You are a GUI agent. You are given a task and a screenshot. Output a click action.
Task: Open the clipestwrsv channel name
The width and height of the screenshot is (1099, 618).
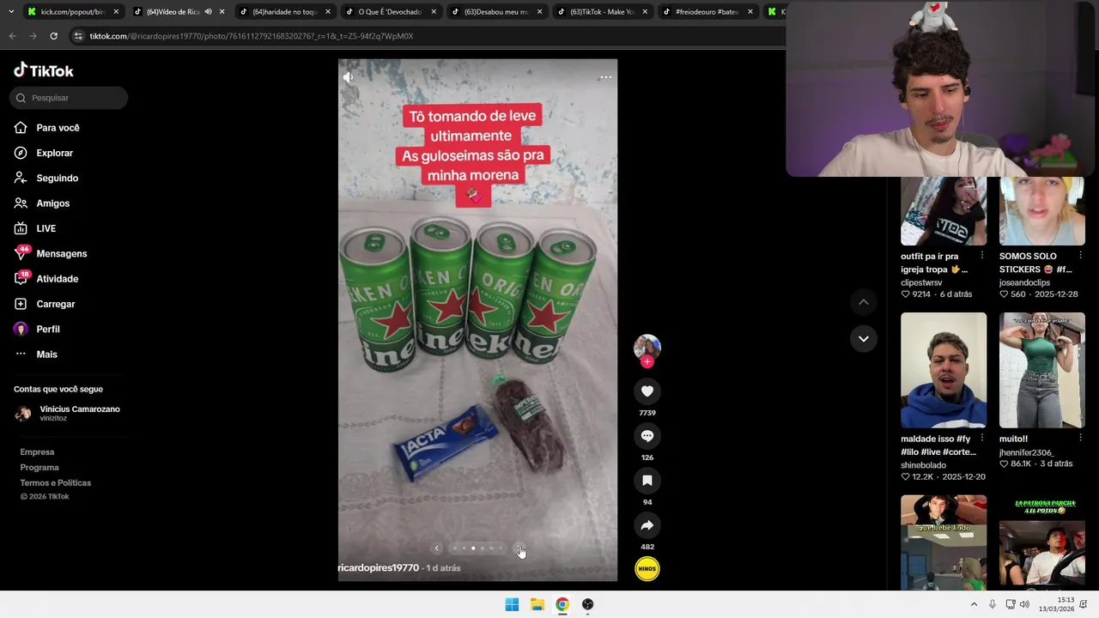point(921,282)
